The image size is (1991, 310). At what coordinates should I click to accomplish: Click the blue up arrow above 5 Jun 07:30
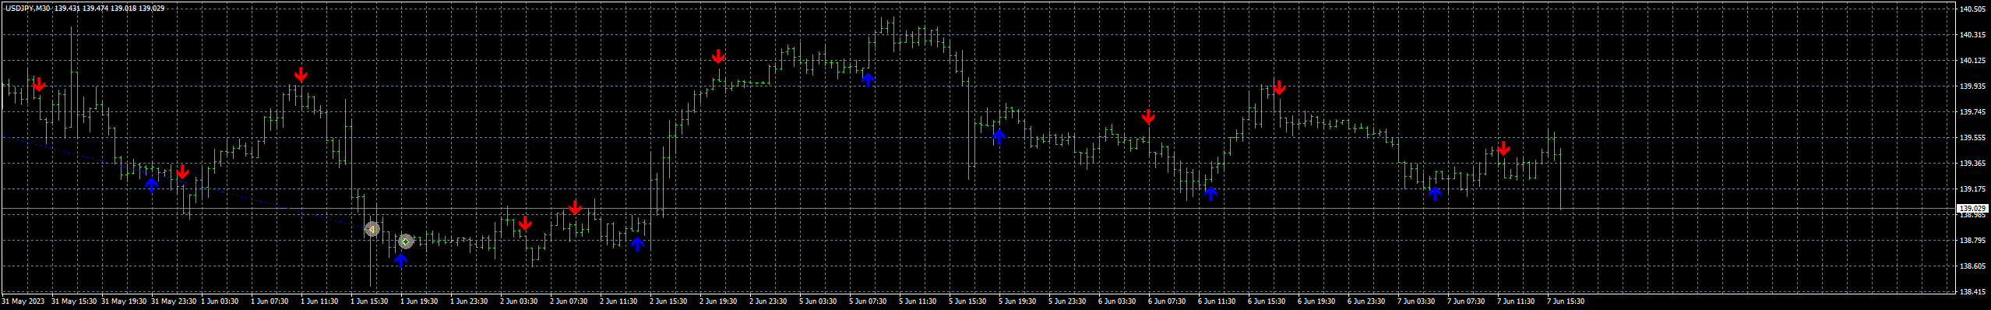coord(868,79)
